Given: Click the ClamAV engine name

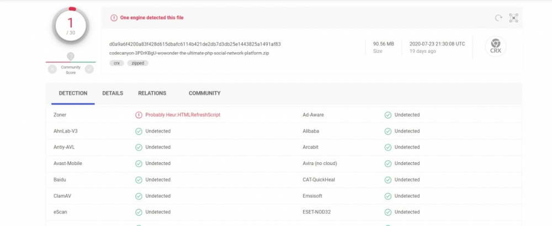Looking at the screenshot, I should tap(62, 196).
